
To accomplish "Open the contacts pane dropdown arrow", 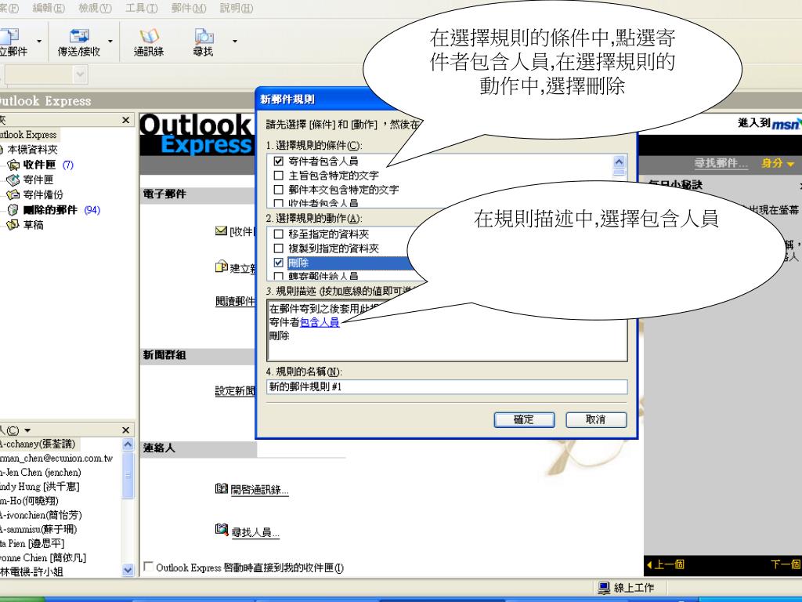I will coord(27,430).
